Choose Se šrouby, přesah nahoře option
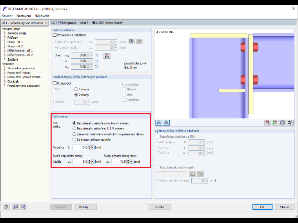The image size is (298, 223). 74,140
